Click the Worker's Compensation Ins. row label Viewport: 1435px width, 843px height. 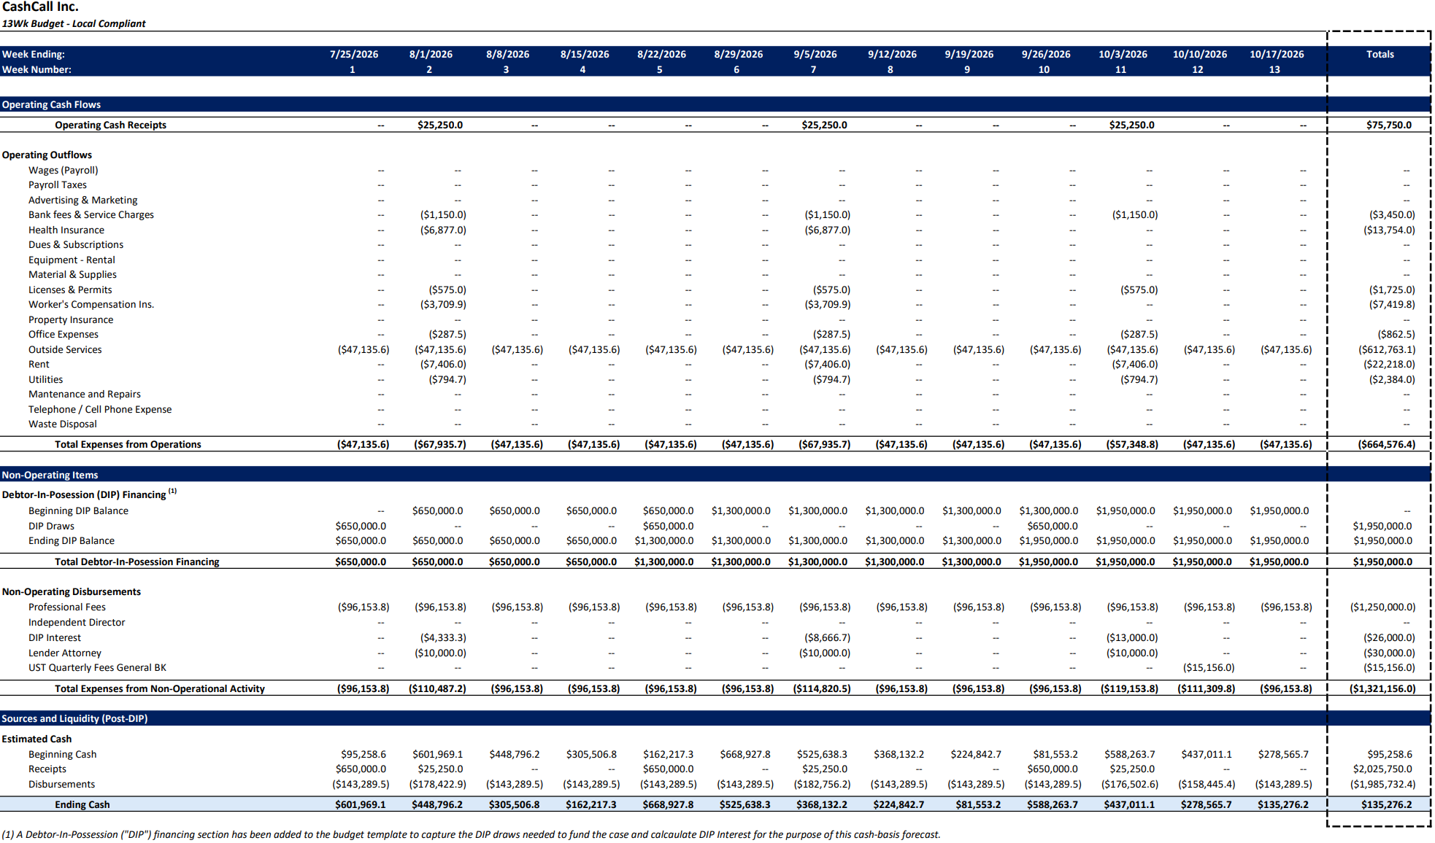click(91, 304)
